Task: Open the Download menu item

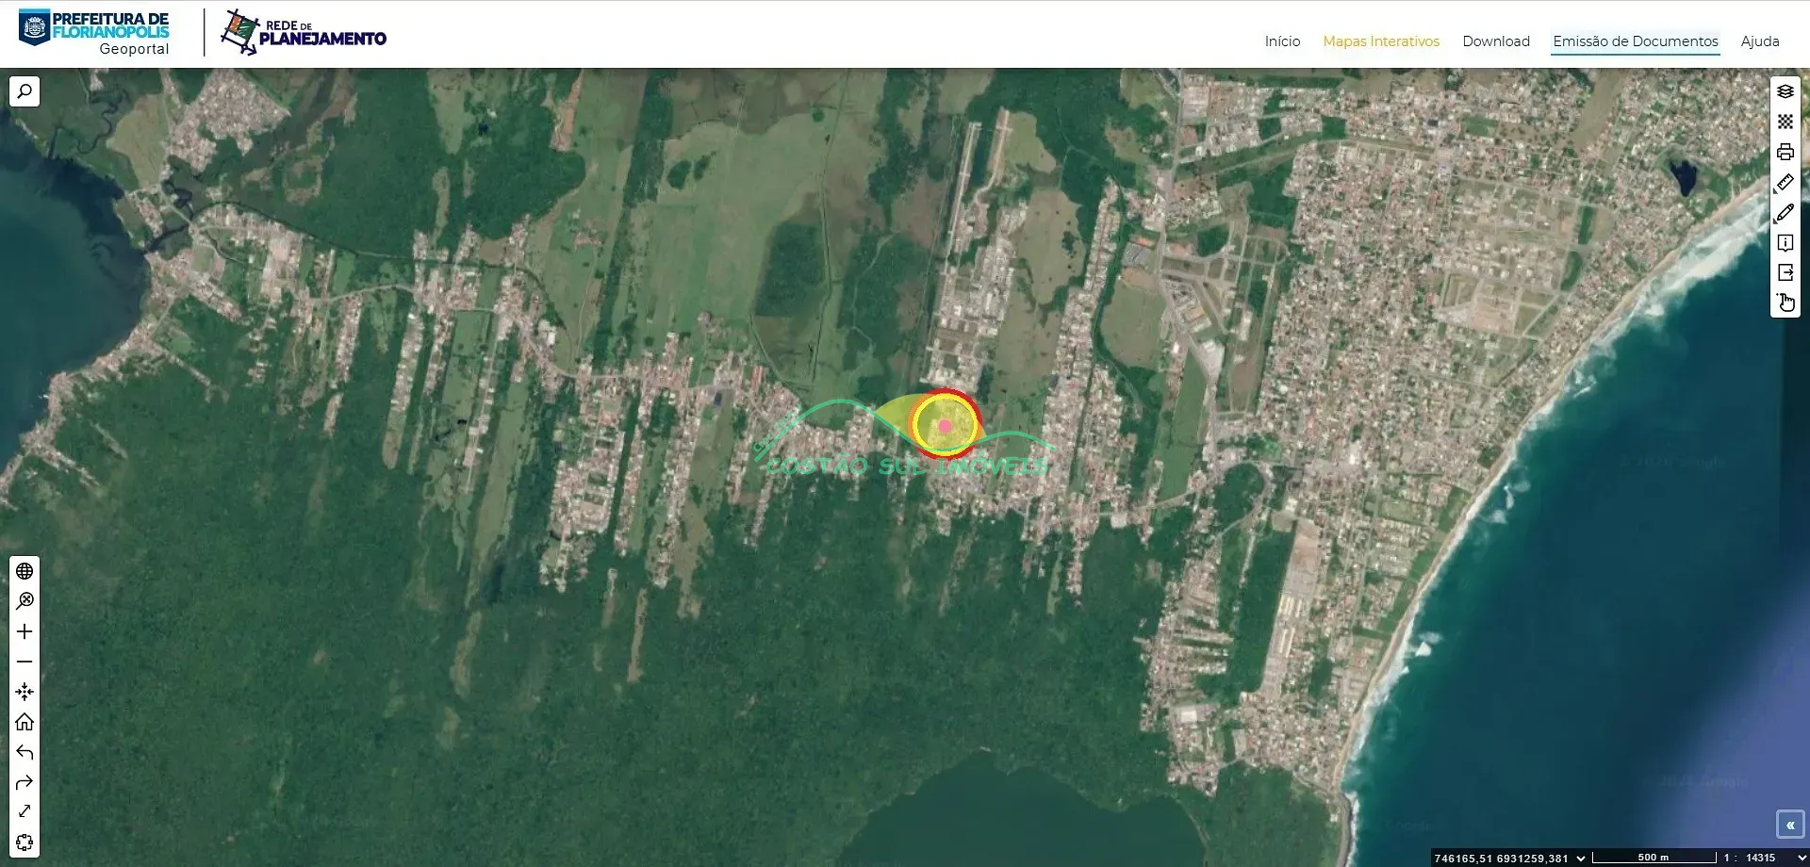Action: coord(1496,41)
